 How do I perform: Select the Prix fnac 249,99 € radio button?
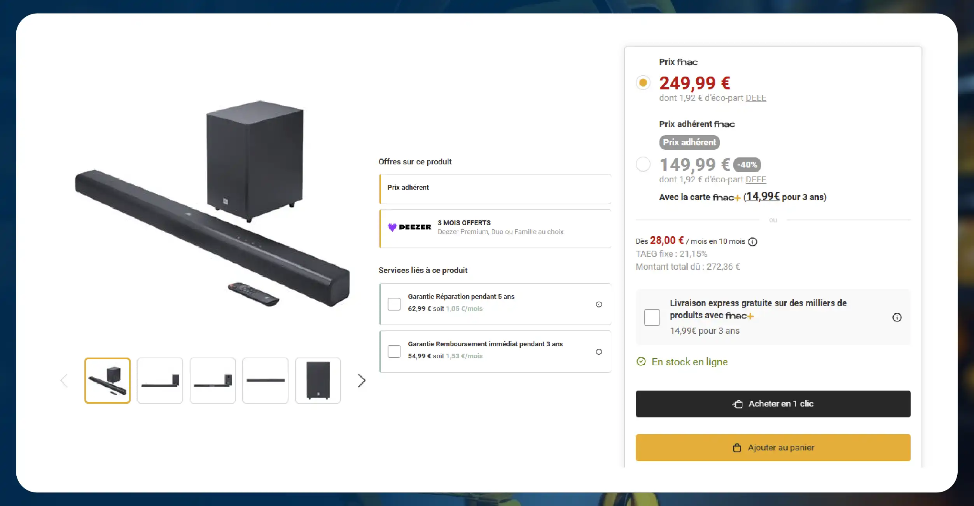click(x=643, y=83)
